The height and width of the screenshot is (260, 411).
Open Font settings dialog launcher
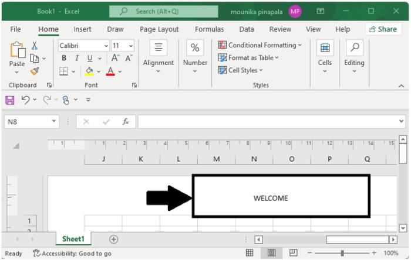pyautogui.click(x=134, y=85)
